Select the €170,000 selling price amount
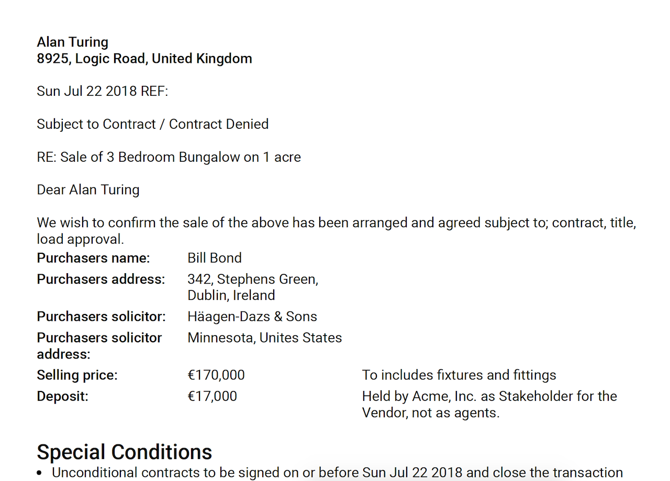 pos(216,375)
